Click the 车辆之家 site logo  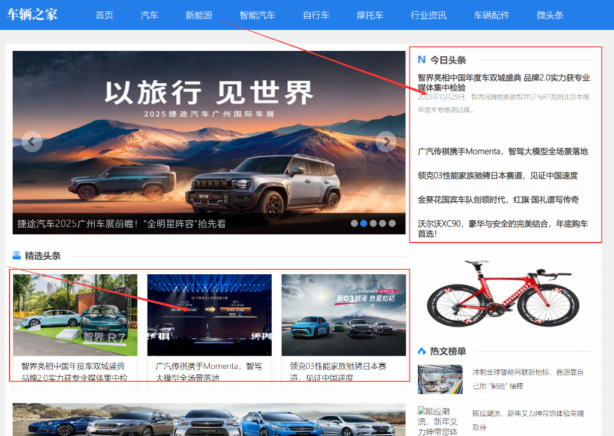32,15
